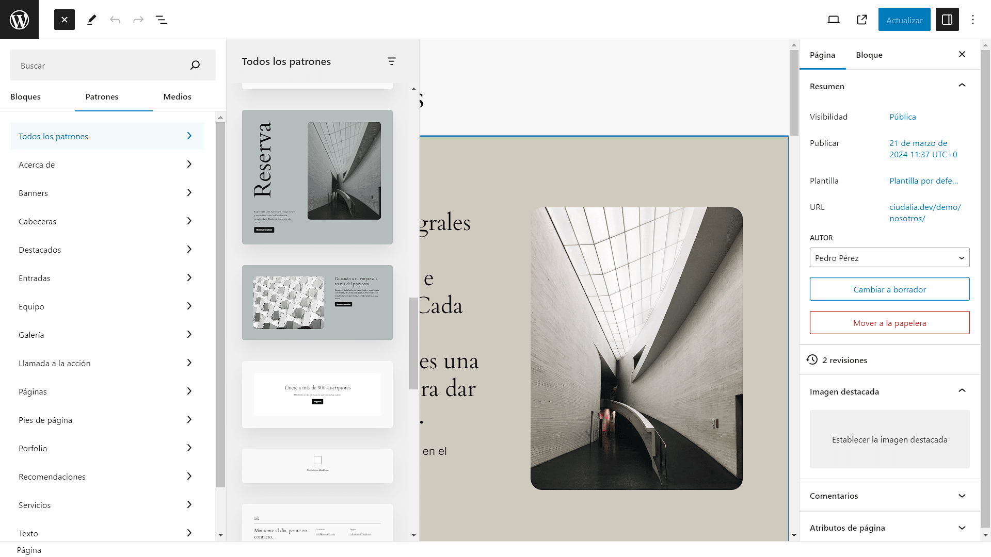991x557 pixels.
Task: Switch to the Bloque tab
Action: tap(869, 55)
